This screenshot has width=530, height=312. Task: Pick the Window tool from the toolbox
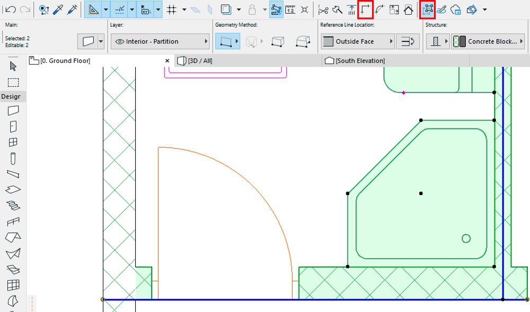(x=13, y=142)
